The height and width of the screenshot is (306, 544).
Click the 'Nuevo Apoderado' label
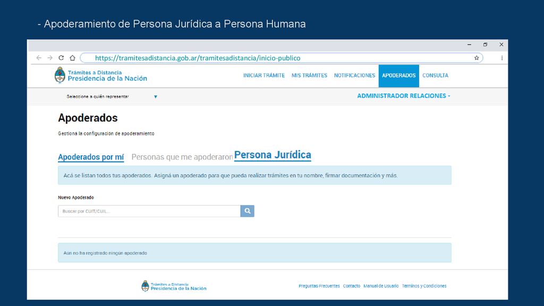coord(76,198)
